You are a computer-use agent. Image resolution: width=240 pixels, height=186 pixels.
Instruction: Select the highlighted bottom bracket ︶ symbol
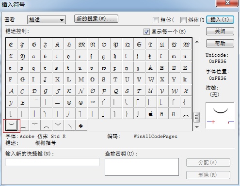tap(11, 125)
